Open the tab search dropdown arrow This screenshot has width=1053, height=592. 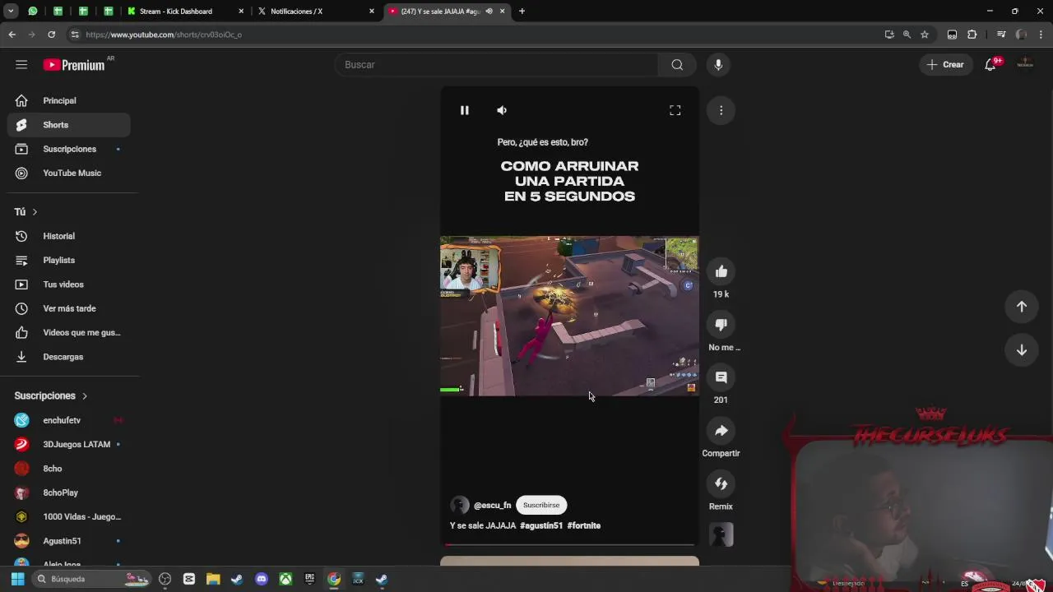coord(11,12)
